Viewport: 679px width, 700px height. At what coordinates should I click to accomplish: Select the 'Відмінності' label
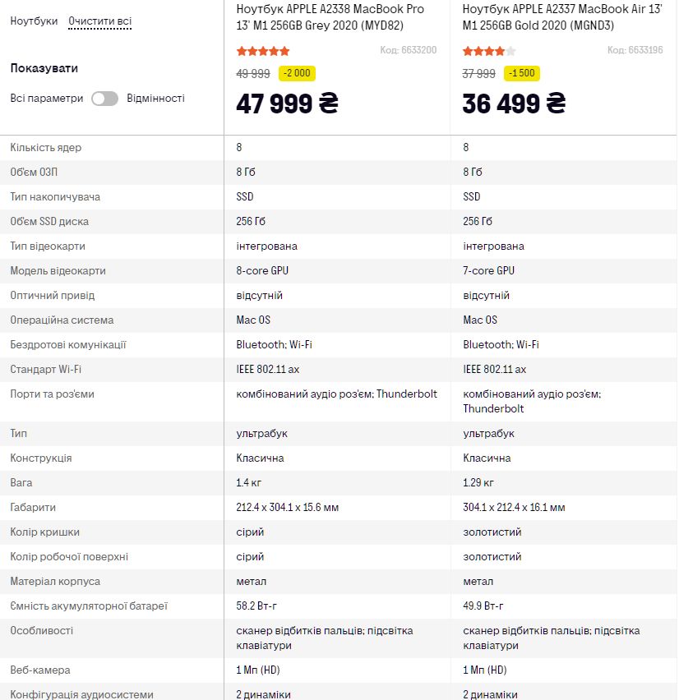[x=155, y=99]
